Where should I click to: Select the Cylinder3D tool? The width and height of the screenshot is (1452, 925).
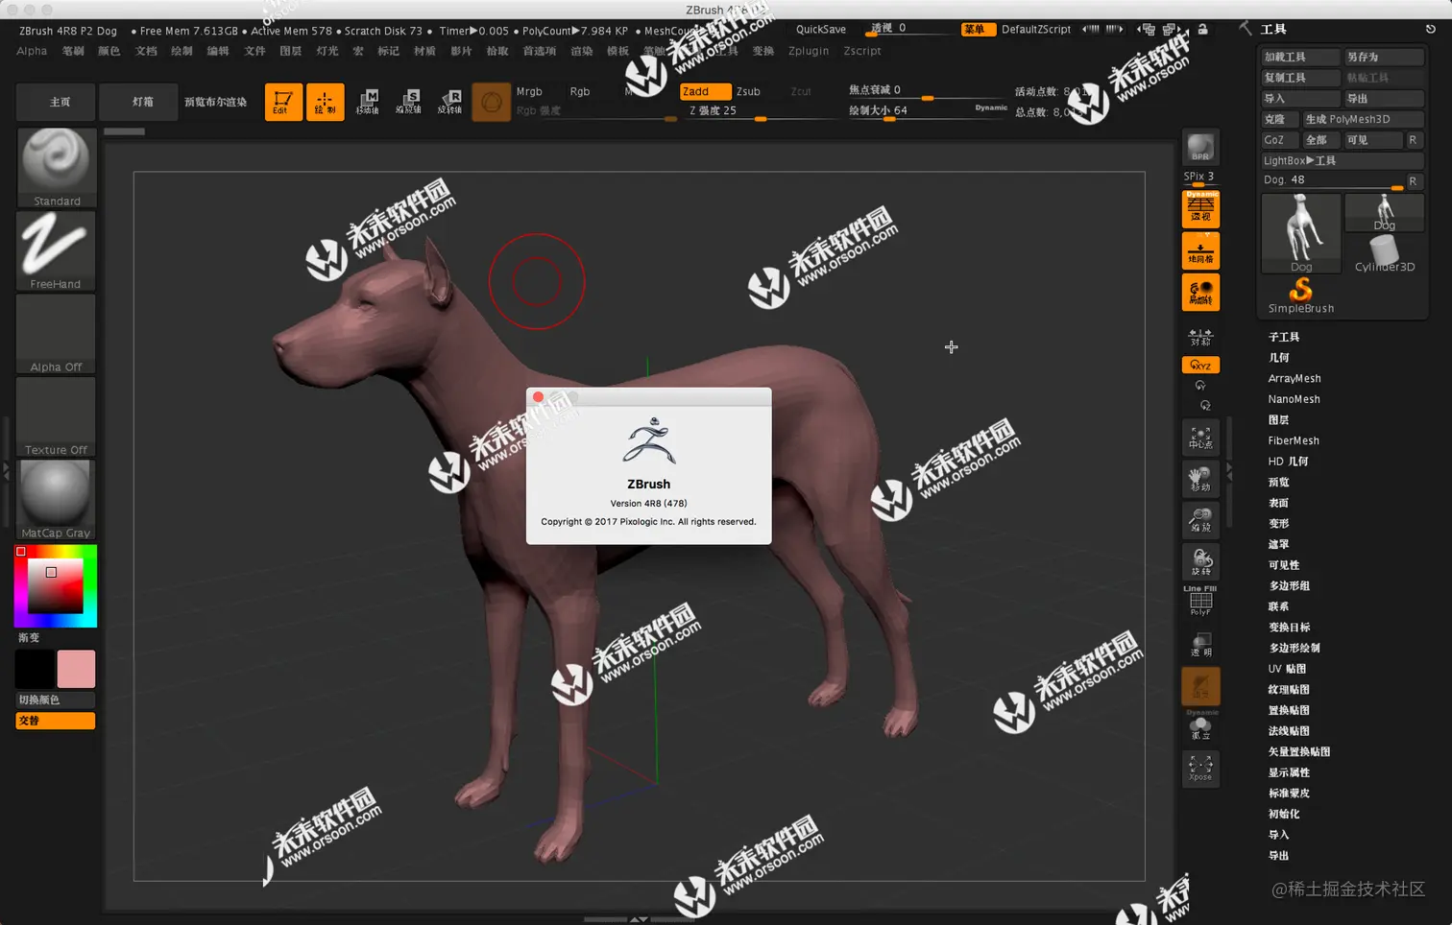[x=1384, y=253]
